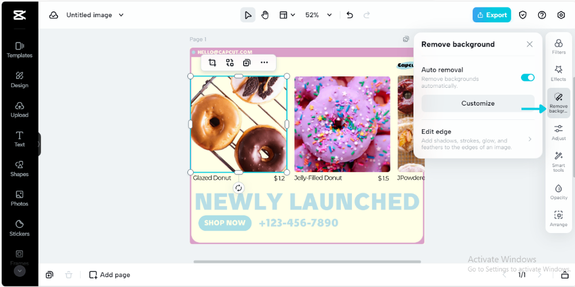
Task: Expand the layout tool dropdown arrow
Action: (293, 15)
